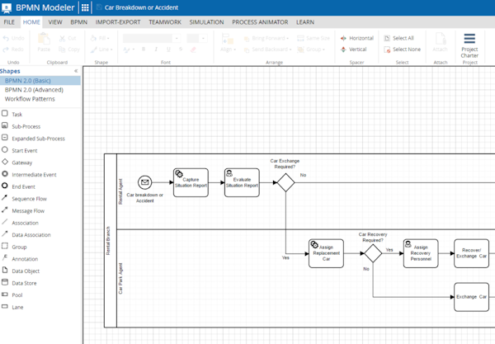495x344 pixels.
Task: Open the SIMULATION tab
Action: pyautogui.click(x=207, y=22)
